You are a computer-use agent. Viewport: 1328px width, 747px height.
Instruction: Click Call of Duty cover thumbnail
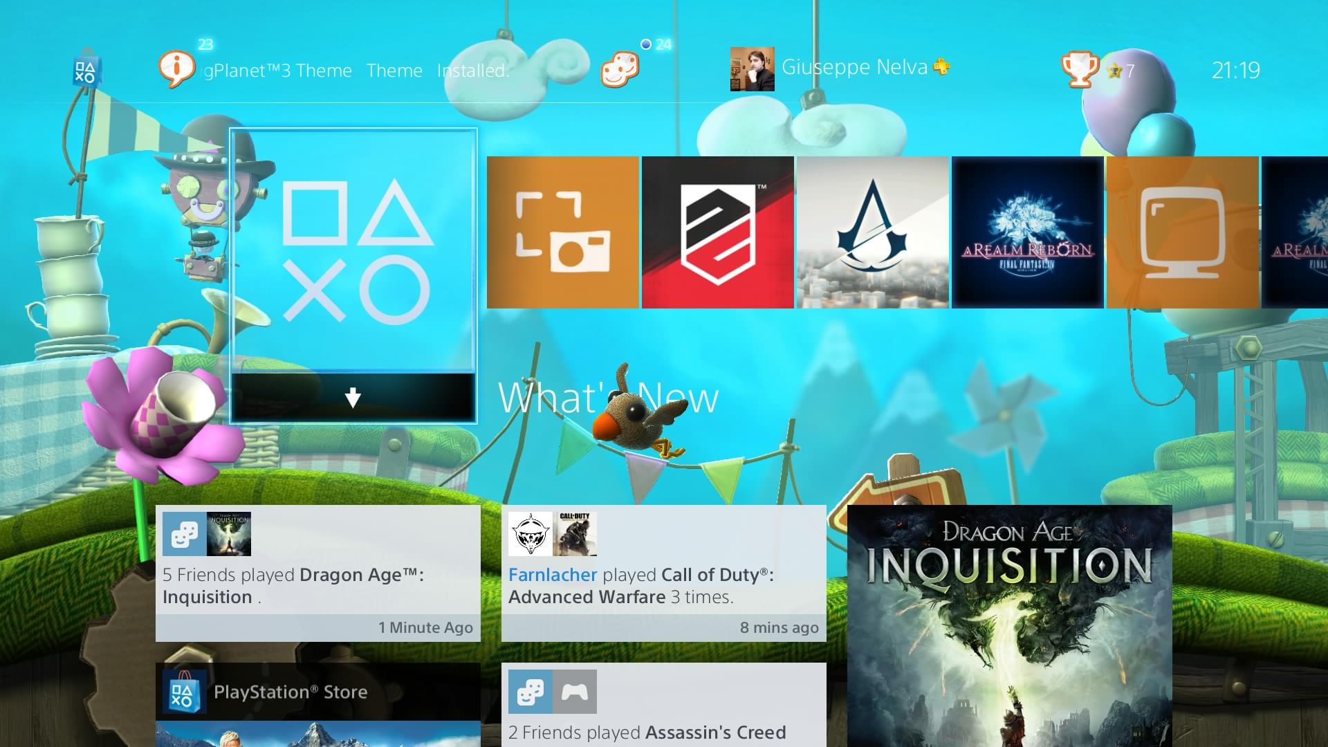(x=575, y=534)
